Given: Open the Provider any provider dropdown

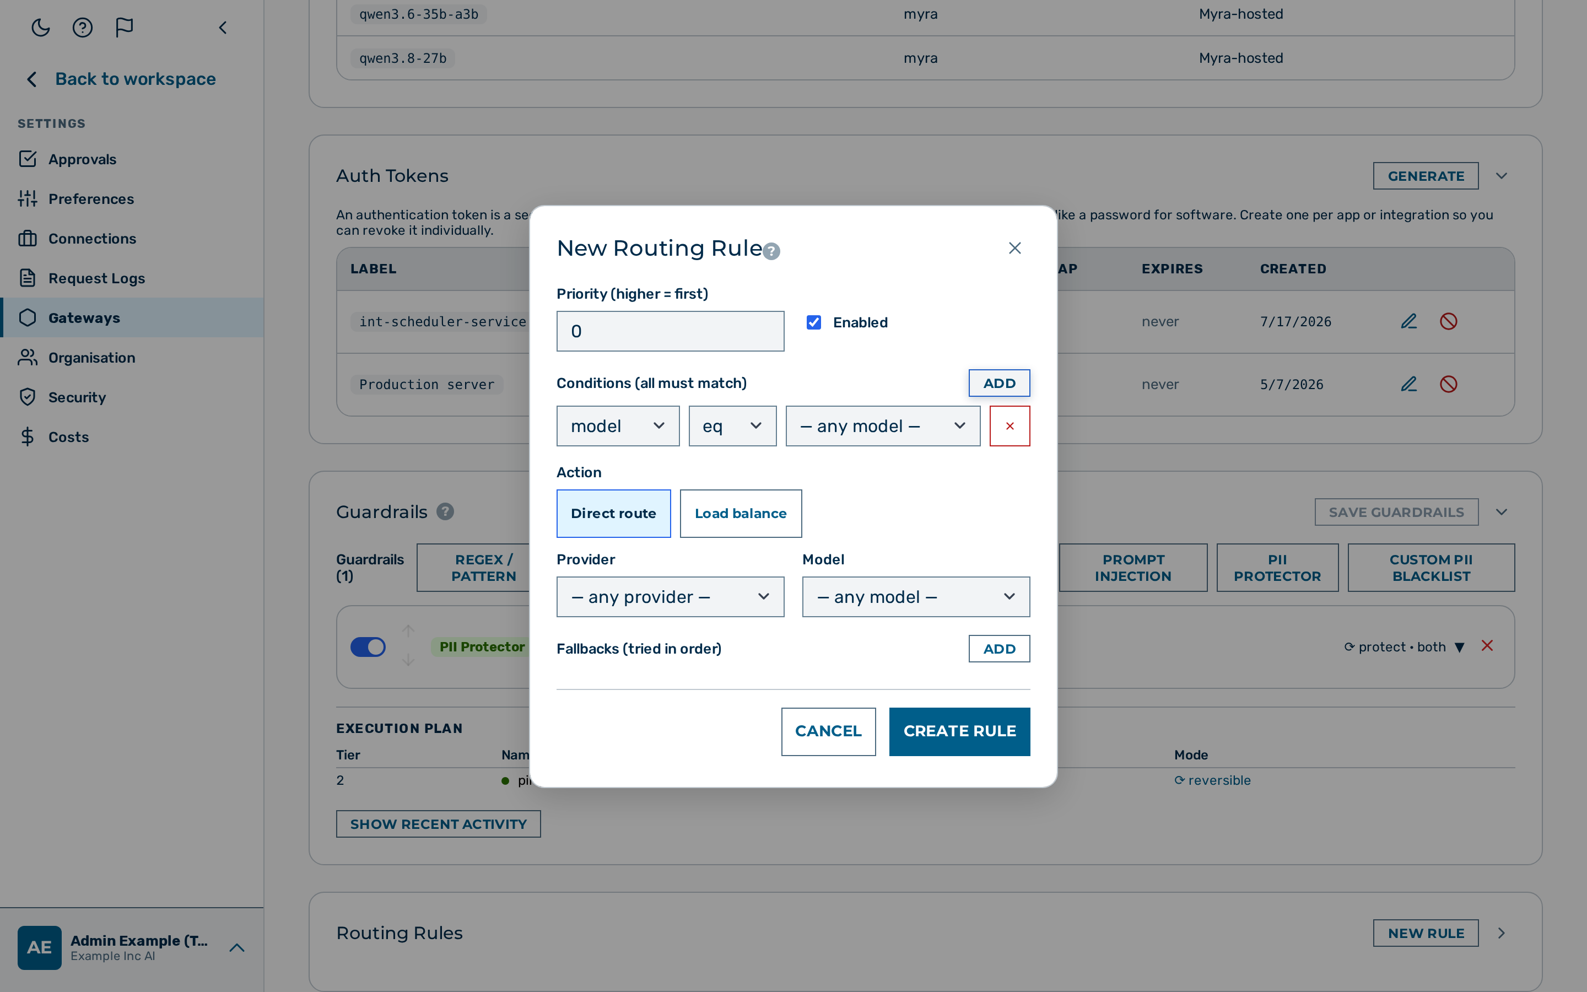Looking at the screenshot, I should (x=670, y=597).
